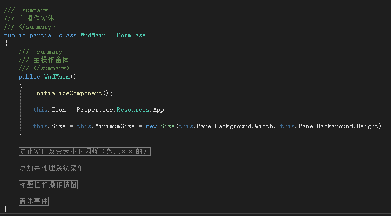This screenshot has width=391, height=216.
Task: Click the new keyword
Action: [151, 126]
